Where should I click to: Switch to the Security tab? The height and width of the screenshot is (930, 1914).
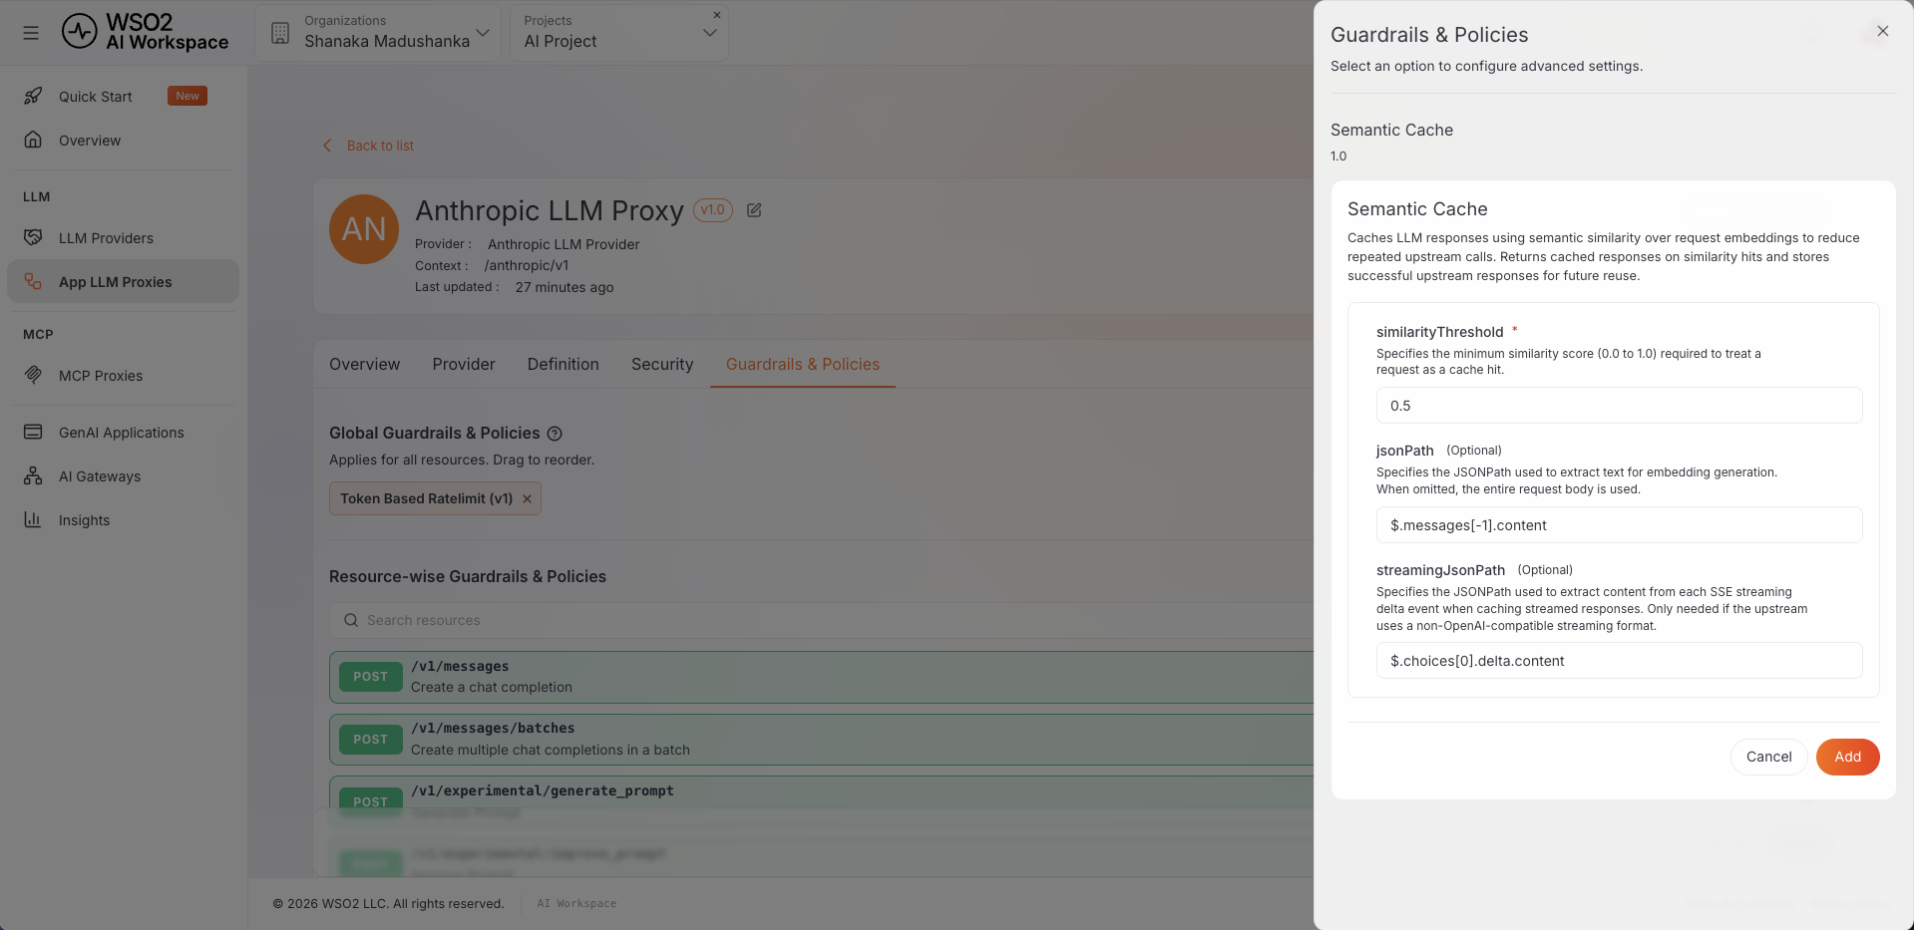click(x=661, y=364)
